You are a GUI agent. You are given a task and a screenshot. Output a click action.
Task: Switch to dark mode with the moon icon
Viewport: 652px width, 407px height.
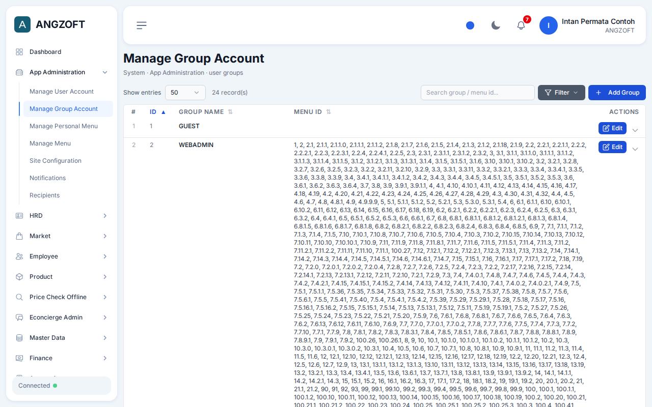tap(496, 25)
